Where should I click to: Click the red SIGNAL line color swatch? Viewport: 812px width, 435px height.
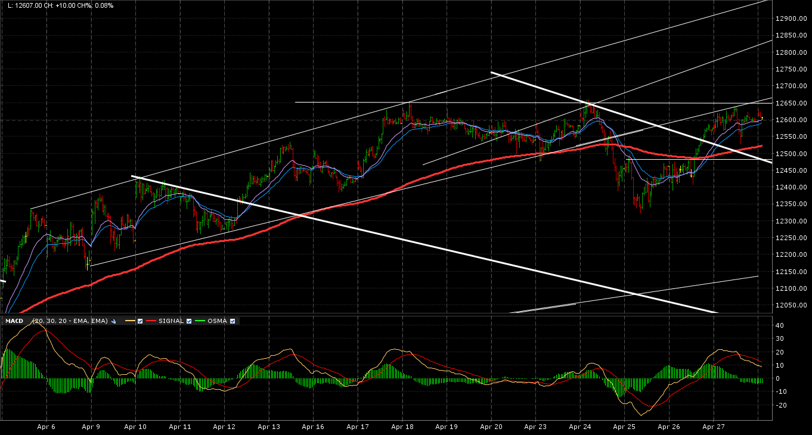(x=151, y=321)
